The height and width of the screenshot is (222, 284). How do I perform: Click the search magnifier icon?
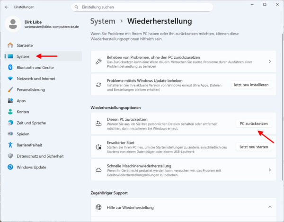click(76, 7)
